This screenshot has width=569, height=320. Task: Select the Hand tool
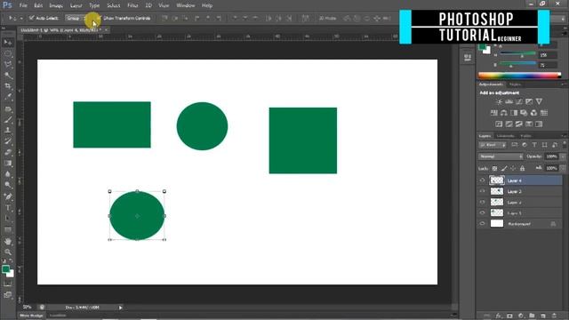pos(8,241)
